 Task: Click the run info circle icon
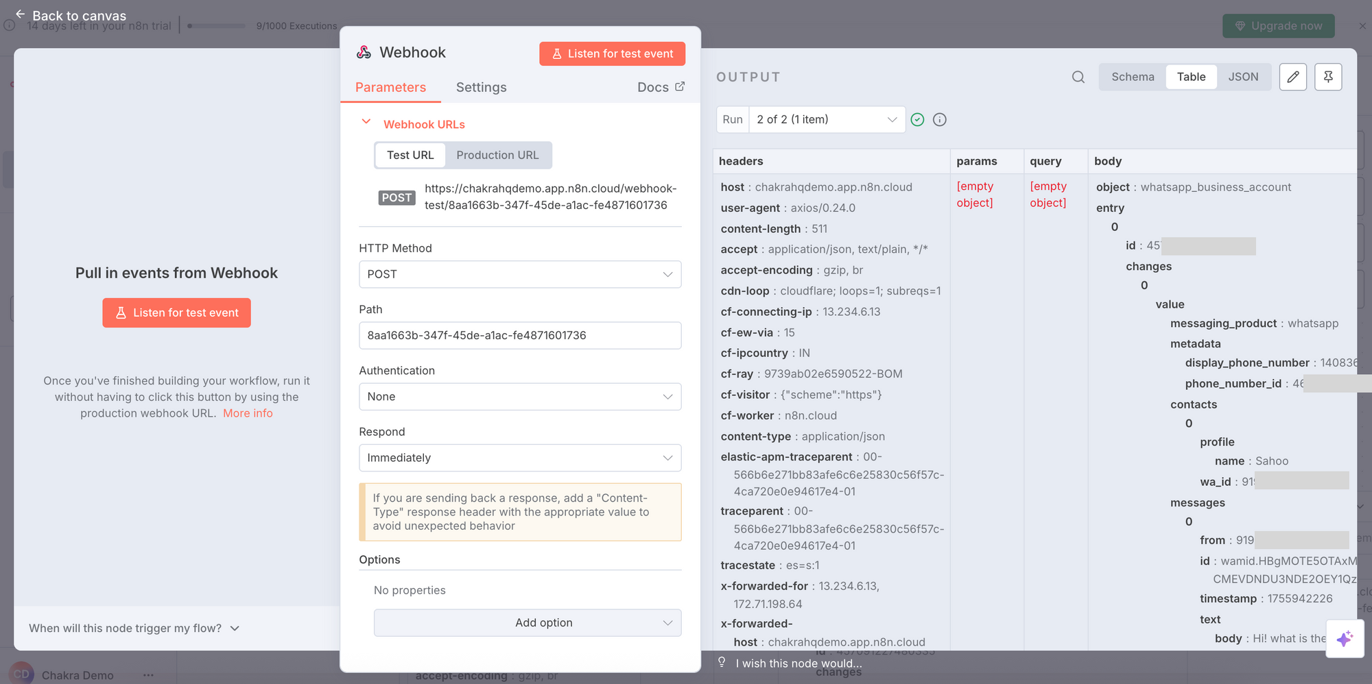(x=940, y=119)
